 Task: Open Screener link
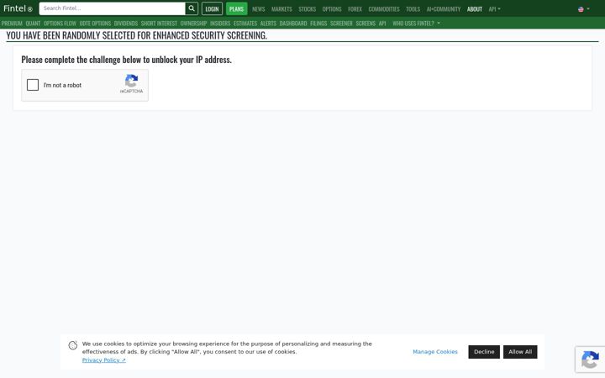click(341, 24)
